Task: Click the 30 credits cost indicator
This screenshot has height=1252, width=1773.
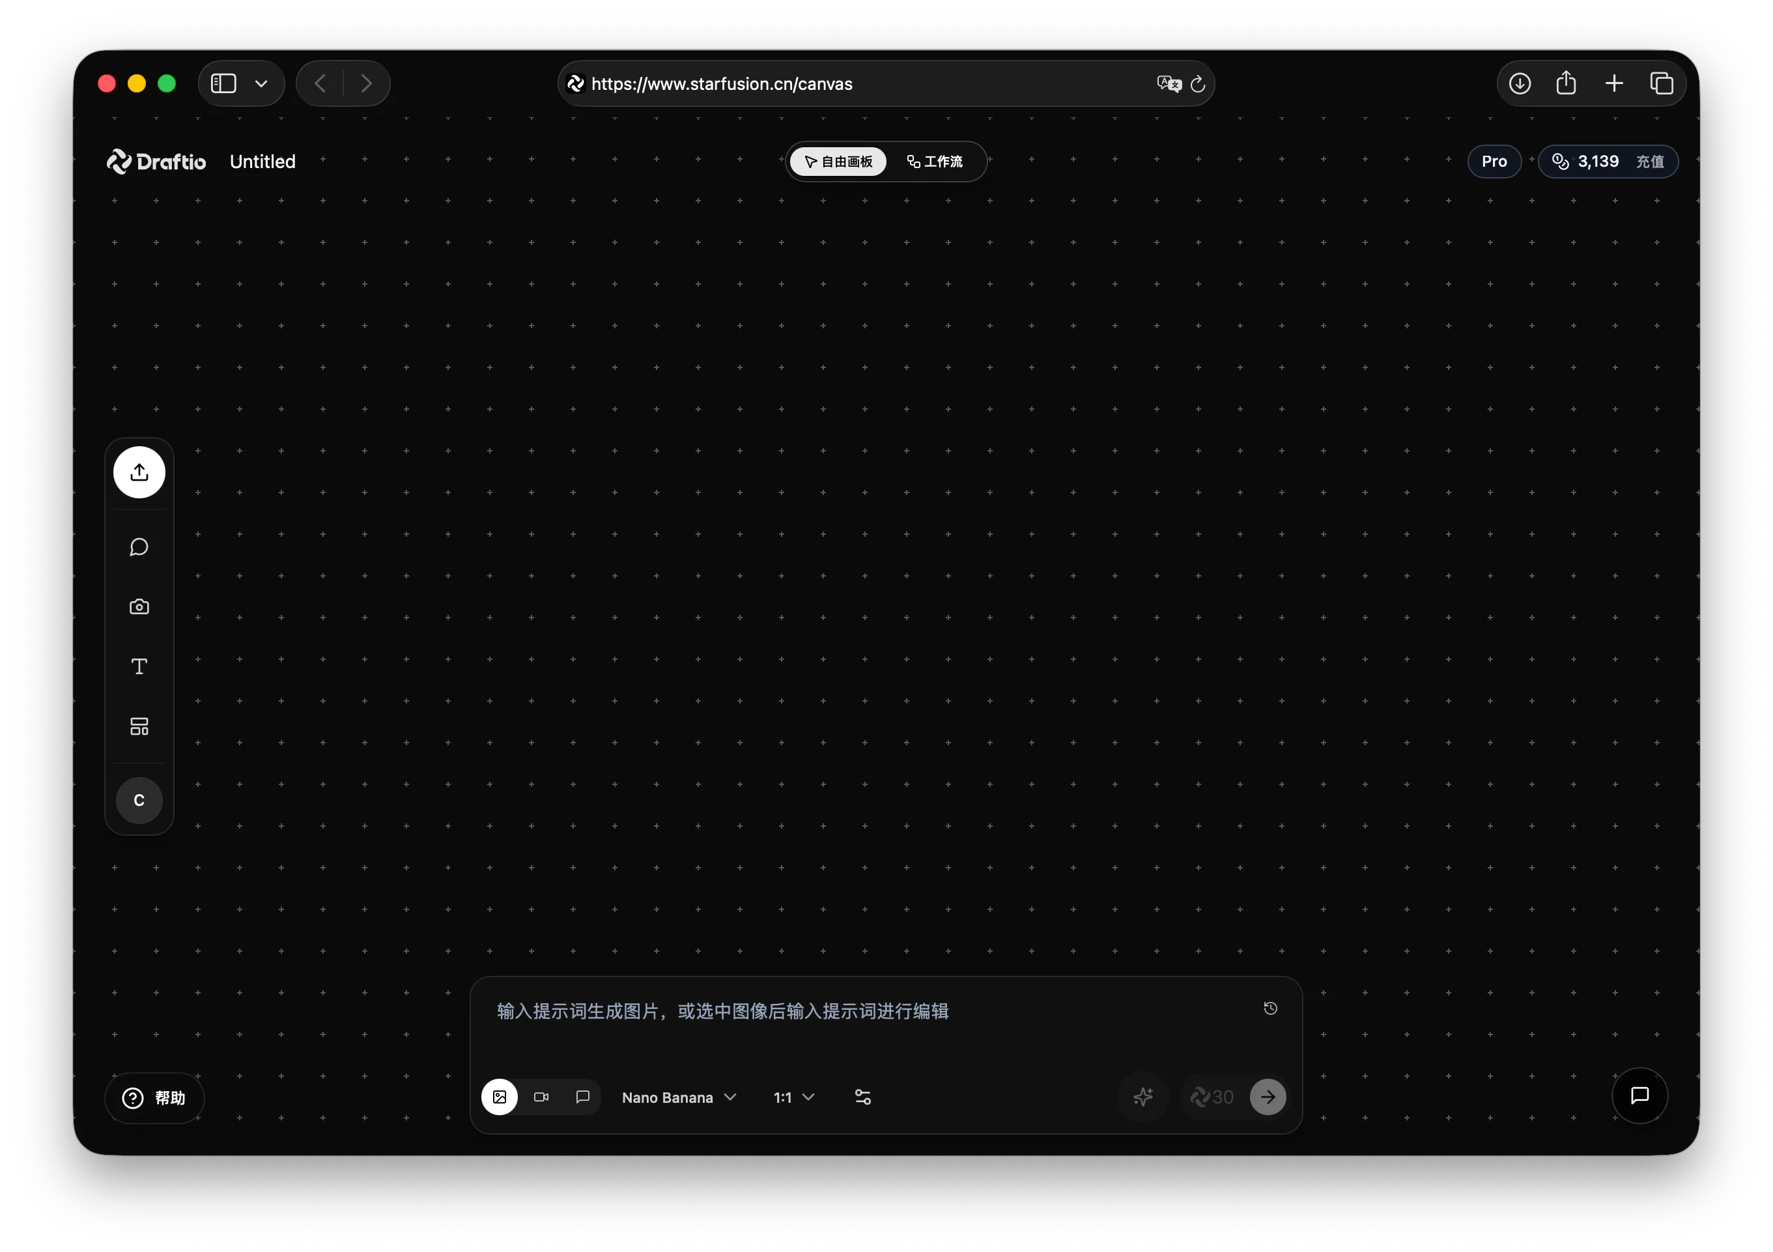Action: point(1212,1097)
